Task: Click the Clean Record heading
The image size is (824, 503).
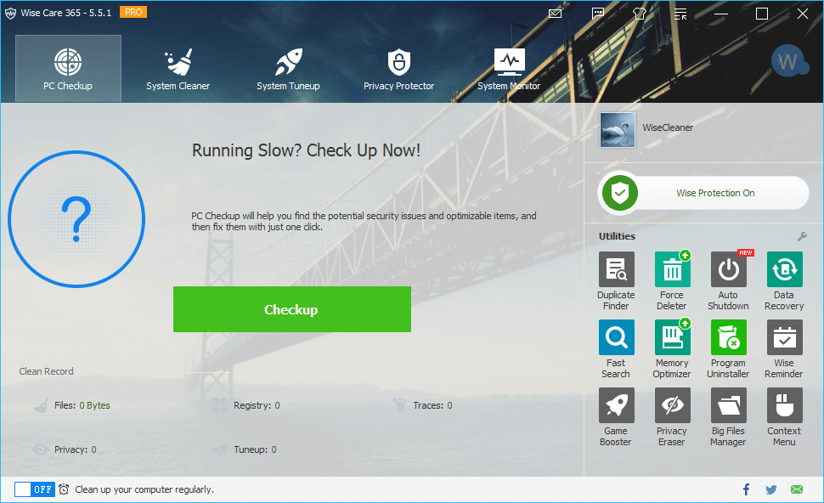Action: [46, 371]
